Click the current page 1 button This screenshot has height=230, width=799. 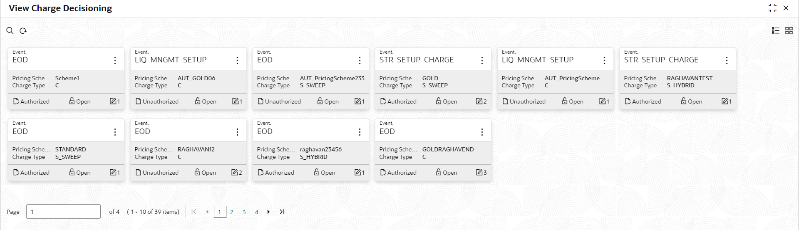[x=220, y=212]
